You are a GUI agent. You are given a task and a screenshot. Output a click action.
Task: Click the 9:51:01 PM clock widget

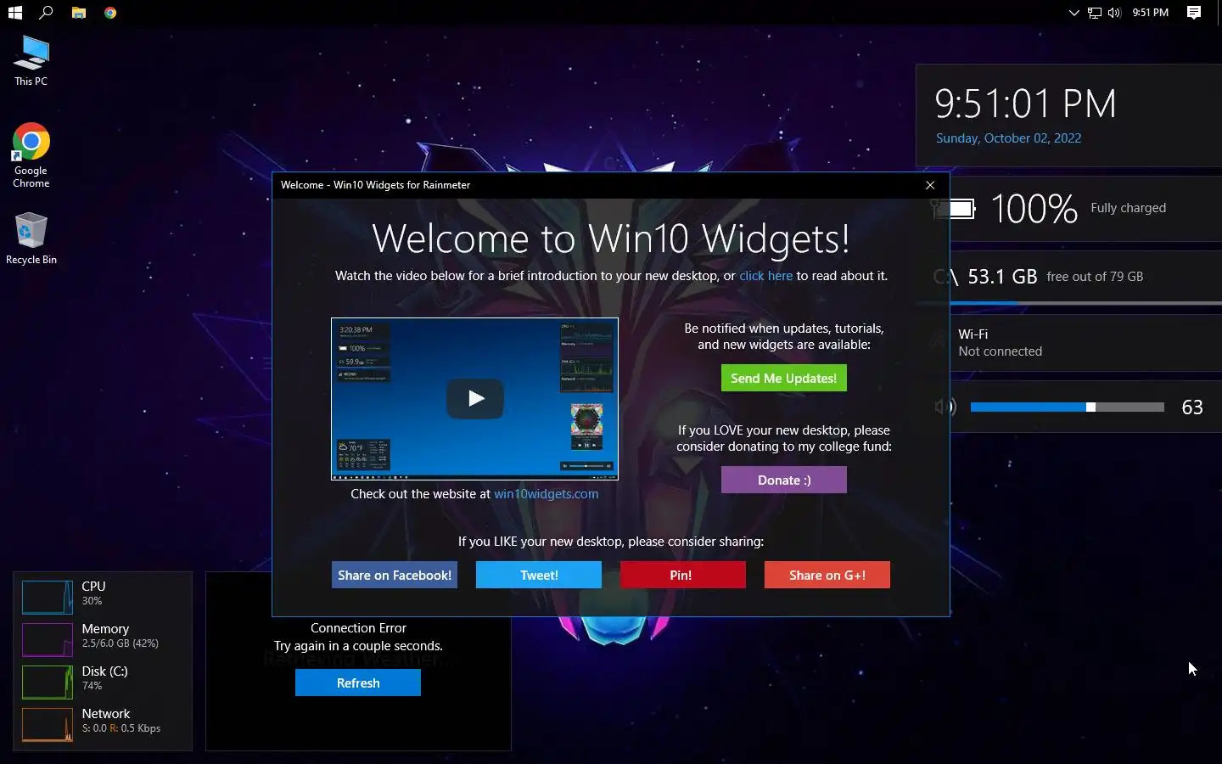(x=1025, y=104)
